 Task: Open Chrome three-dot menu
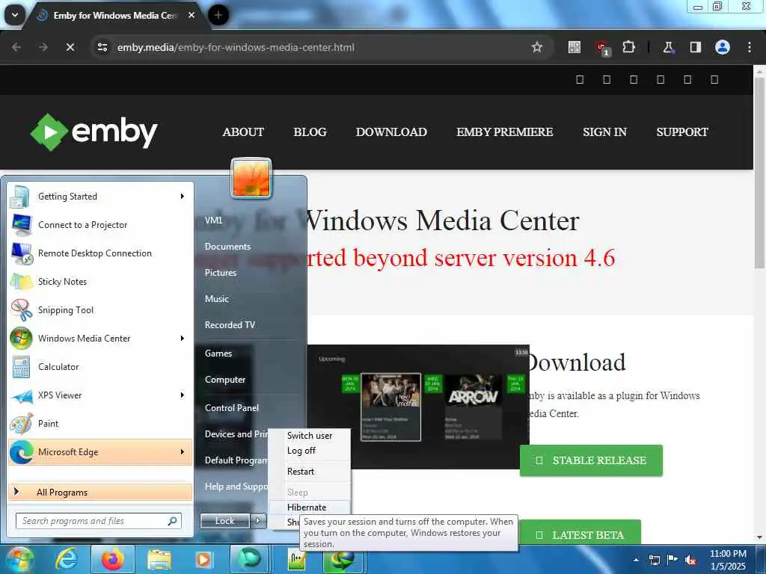click(750, 47)
